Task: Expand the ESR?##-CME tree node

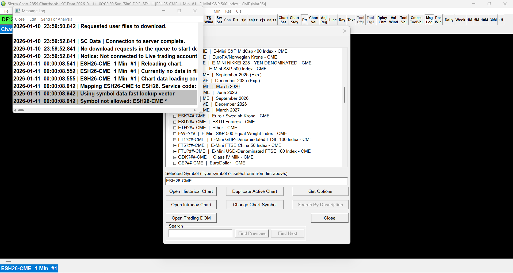Action: [175, 122]
